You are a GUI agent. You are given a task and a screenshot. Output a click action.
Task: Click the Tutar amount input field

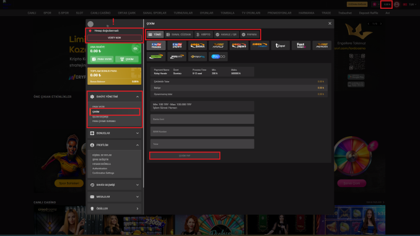(202, 144)
